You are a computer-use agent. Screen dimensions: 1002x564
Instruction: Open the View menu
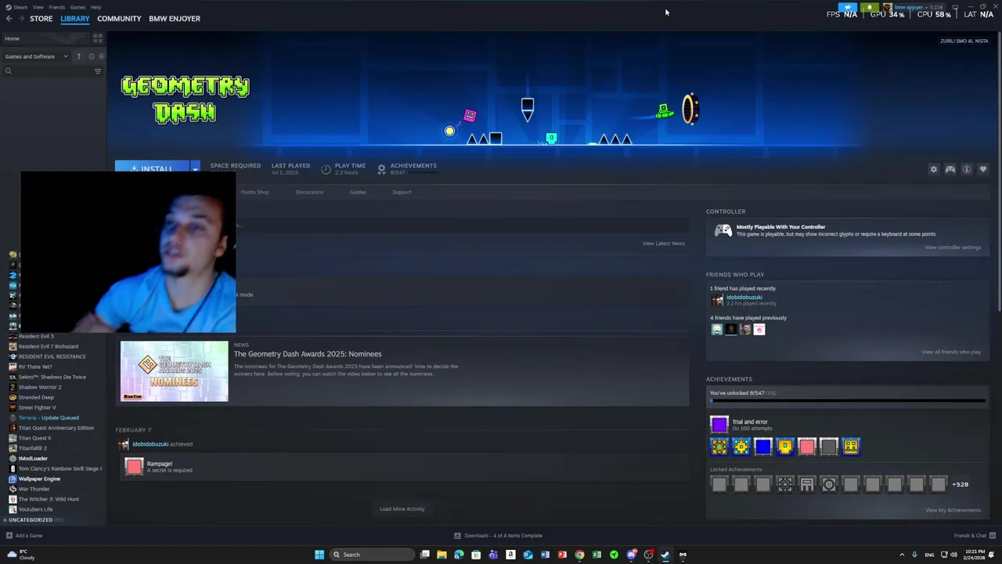coord(38,7)
